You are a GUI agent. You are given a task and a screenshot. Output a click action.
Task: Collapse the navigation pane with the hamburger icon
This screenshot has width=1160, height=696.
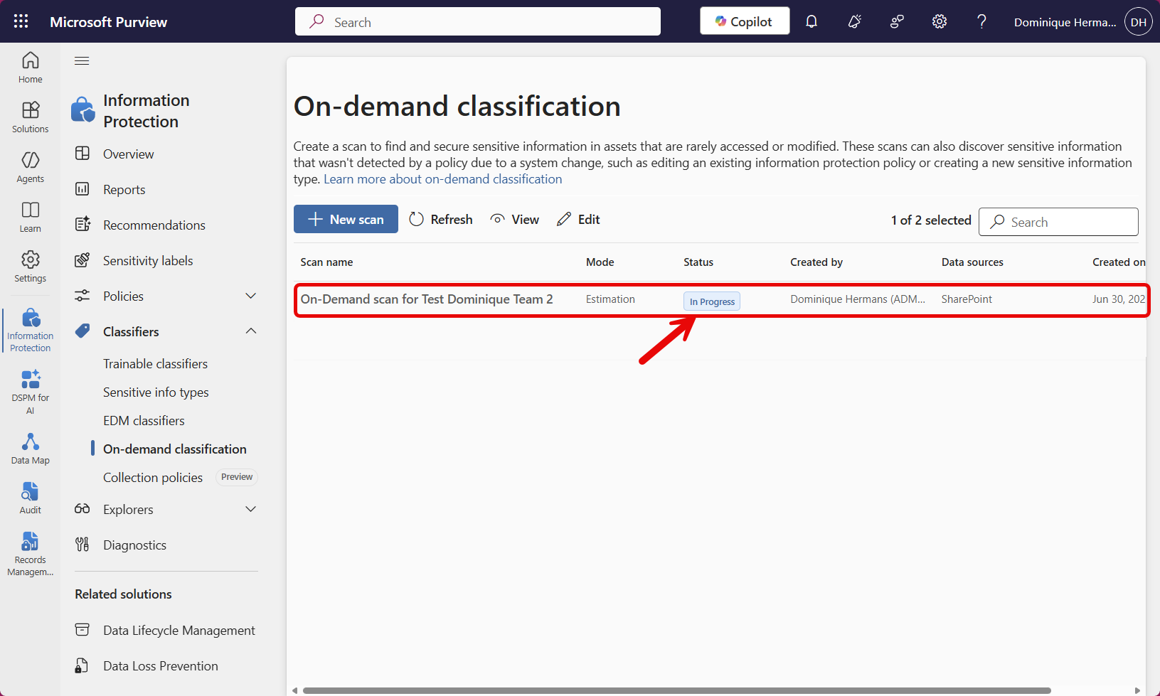pyautogui.click(x=82, y=60)
